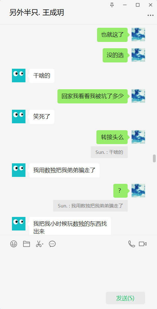This screenshot has width=157, height=309.
Task: Start a video call
Action: pyautogui.click(x=143, y=244)
